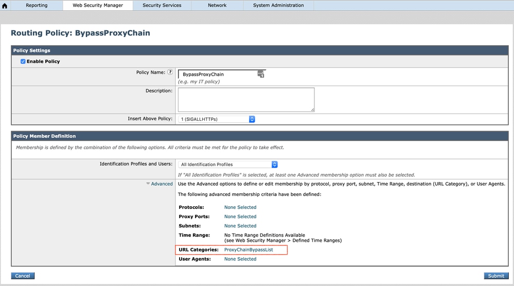This screenshot has width=514, height=286.
Task: Open help icon beside Policy Name
Action: click(170, 72)
